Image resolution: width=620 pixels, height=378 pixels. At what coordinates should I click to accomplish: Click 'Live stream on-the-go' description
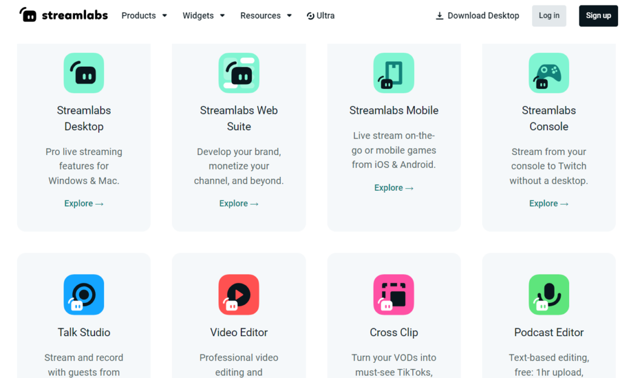point(394,150)
